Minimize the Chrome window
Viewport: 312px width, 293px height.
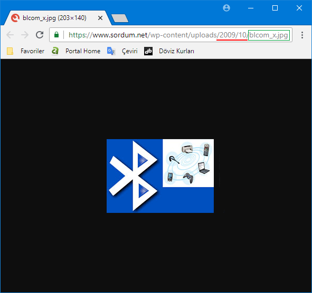click(x=251, y=8)
